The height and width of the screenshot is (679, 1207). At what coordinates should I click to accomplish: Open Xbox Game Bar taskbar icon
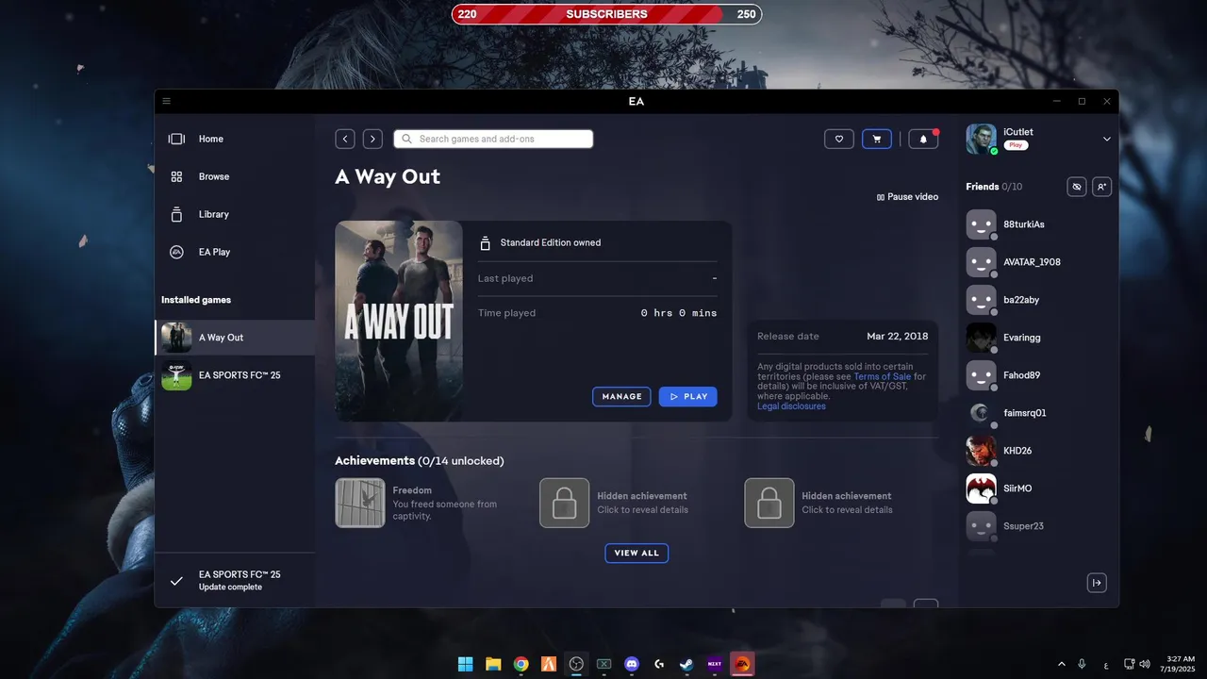coord(604,664)
